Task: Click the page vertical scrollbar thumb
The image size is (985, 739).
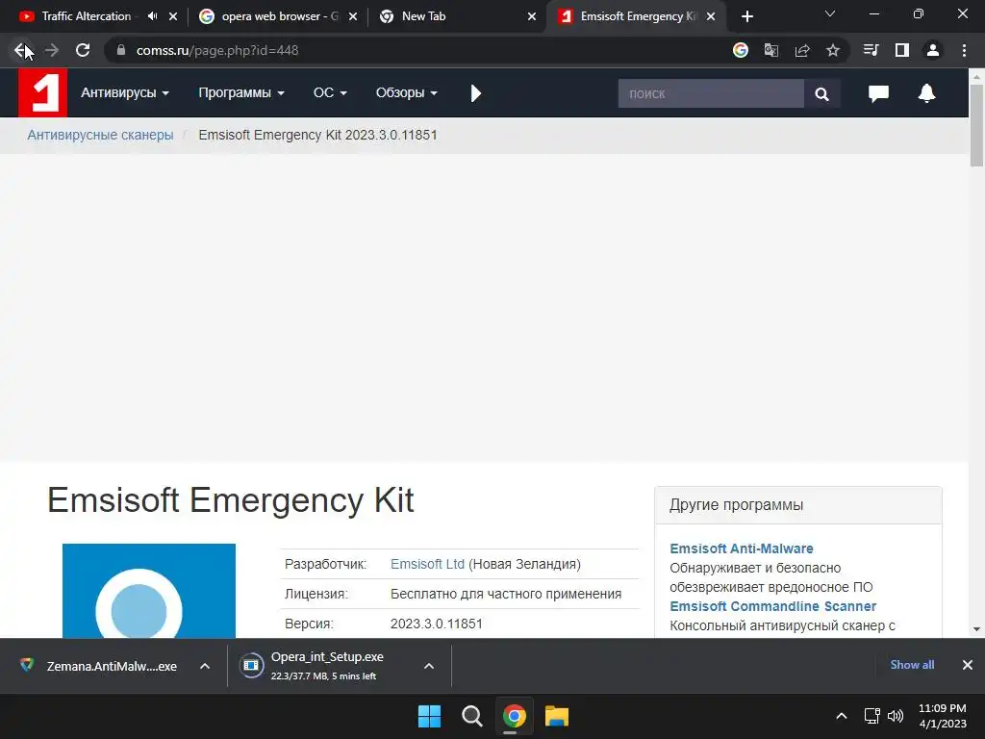Action: point(976,126)
